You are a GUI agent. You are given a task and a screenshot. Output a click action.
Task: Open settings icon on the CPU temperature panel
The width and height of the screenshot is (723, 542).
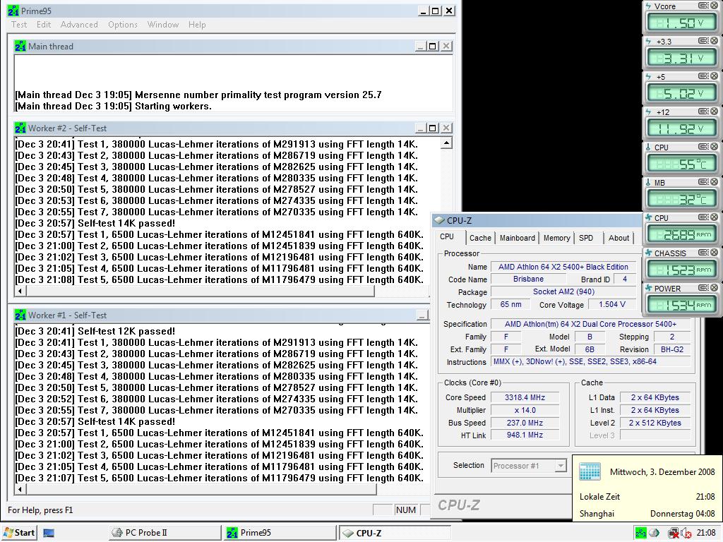[x=703, y=147]
